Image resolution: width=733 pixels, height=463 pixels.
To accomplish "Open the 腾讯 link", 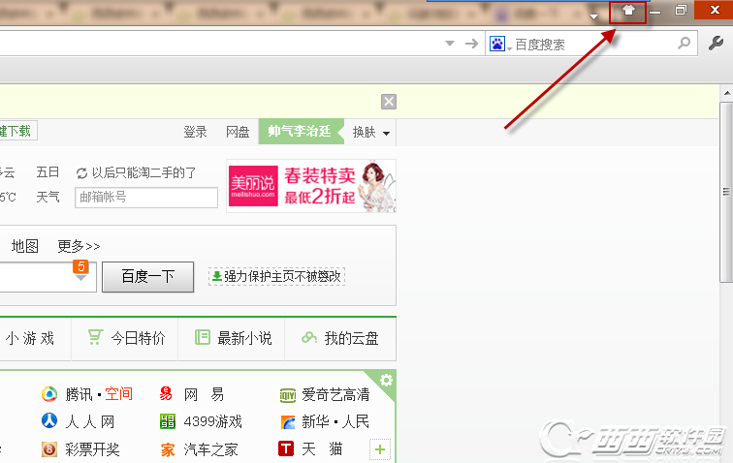I will click(79, 395).
